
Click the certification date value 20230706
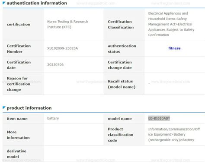coord(55,65)
